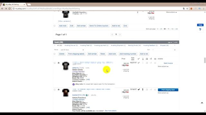206x115 pixels.
Task: Click Send invoice for 10/27/17 sale
Action: 168,63
